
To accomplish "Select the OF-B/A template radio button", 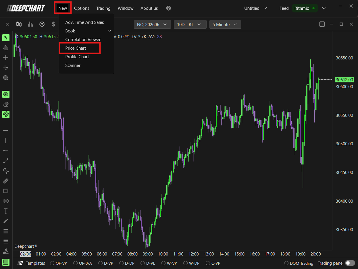I will [75, 263].
